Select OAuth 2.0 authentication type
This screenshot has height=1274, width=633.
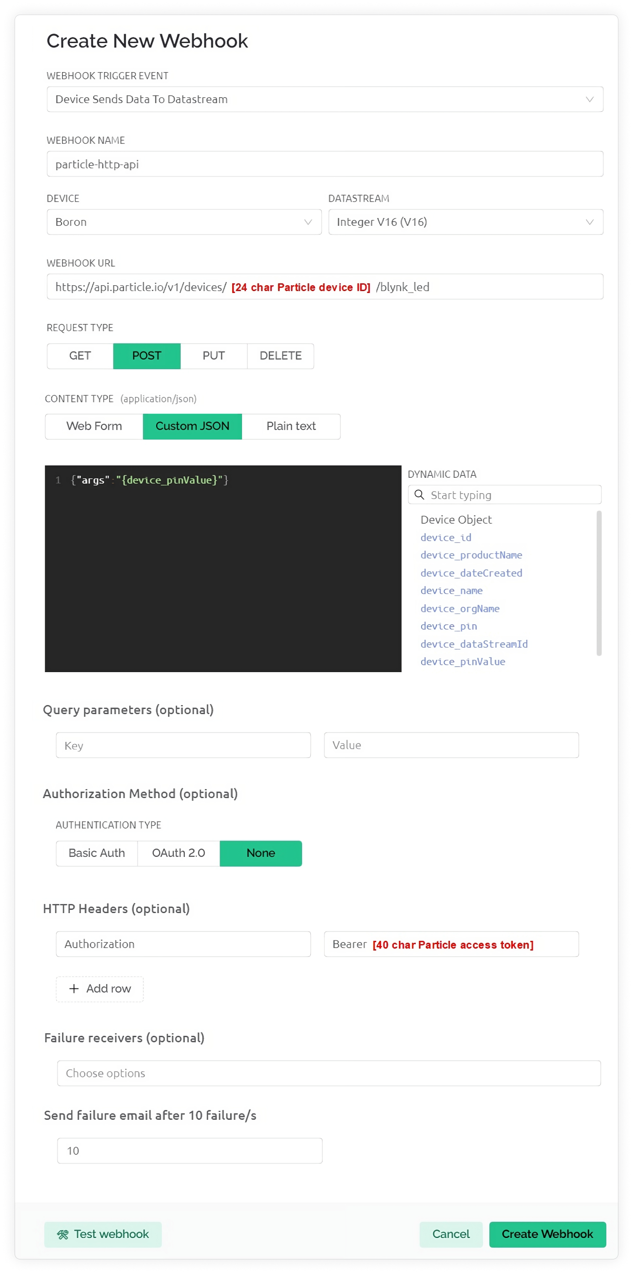click(x=178, y=853)
